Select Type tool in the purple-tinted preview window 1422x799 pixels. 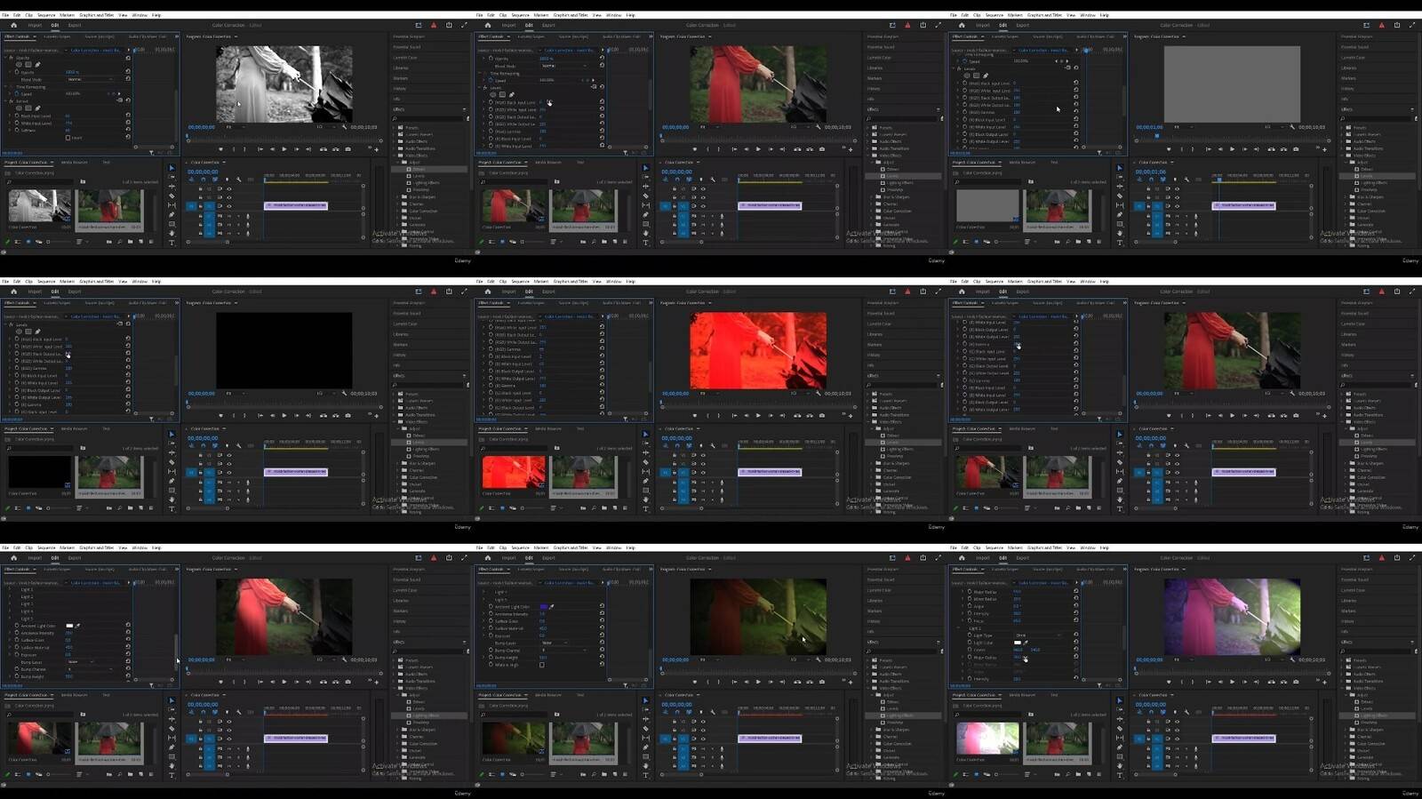pyautogui.click(x=1120, y=775)
